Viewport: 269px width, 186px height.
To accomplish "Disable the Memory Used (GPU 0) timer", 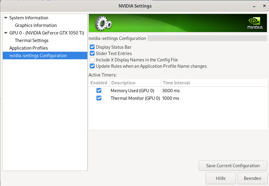I will coord(99,90).
